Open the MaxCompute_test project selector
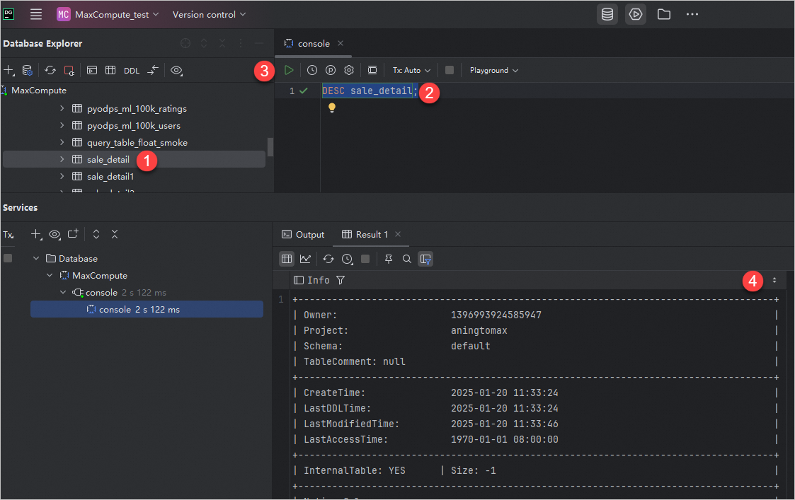 pos(108,14)
